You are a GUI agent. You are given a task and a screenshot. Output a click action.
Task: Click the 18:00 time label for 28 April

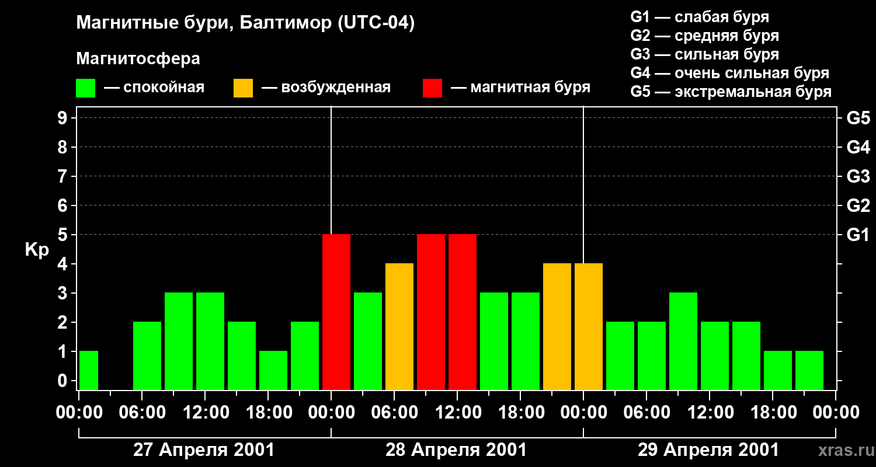[x=520, y=413]
